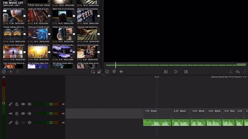Hide the main track with eye icon

[x=23, y=114]
